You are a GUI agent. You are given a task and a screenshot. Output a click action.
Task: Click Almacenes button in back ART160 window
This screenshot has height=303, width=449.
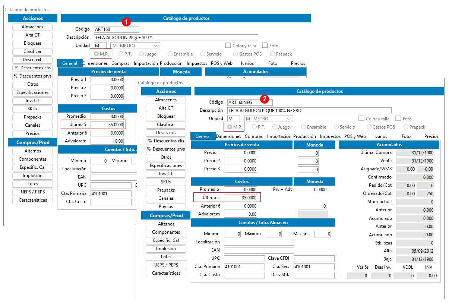32,27
